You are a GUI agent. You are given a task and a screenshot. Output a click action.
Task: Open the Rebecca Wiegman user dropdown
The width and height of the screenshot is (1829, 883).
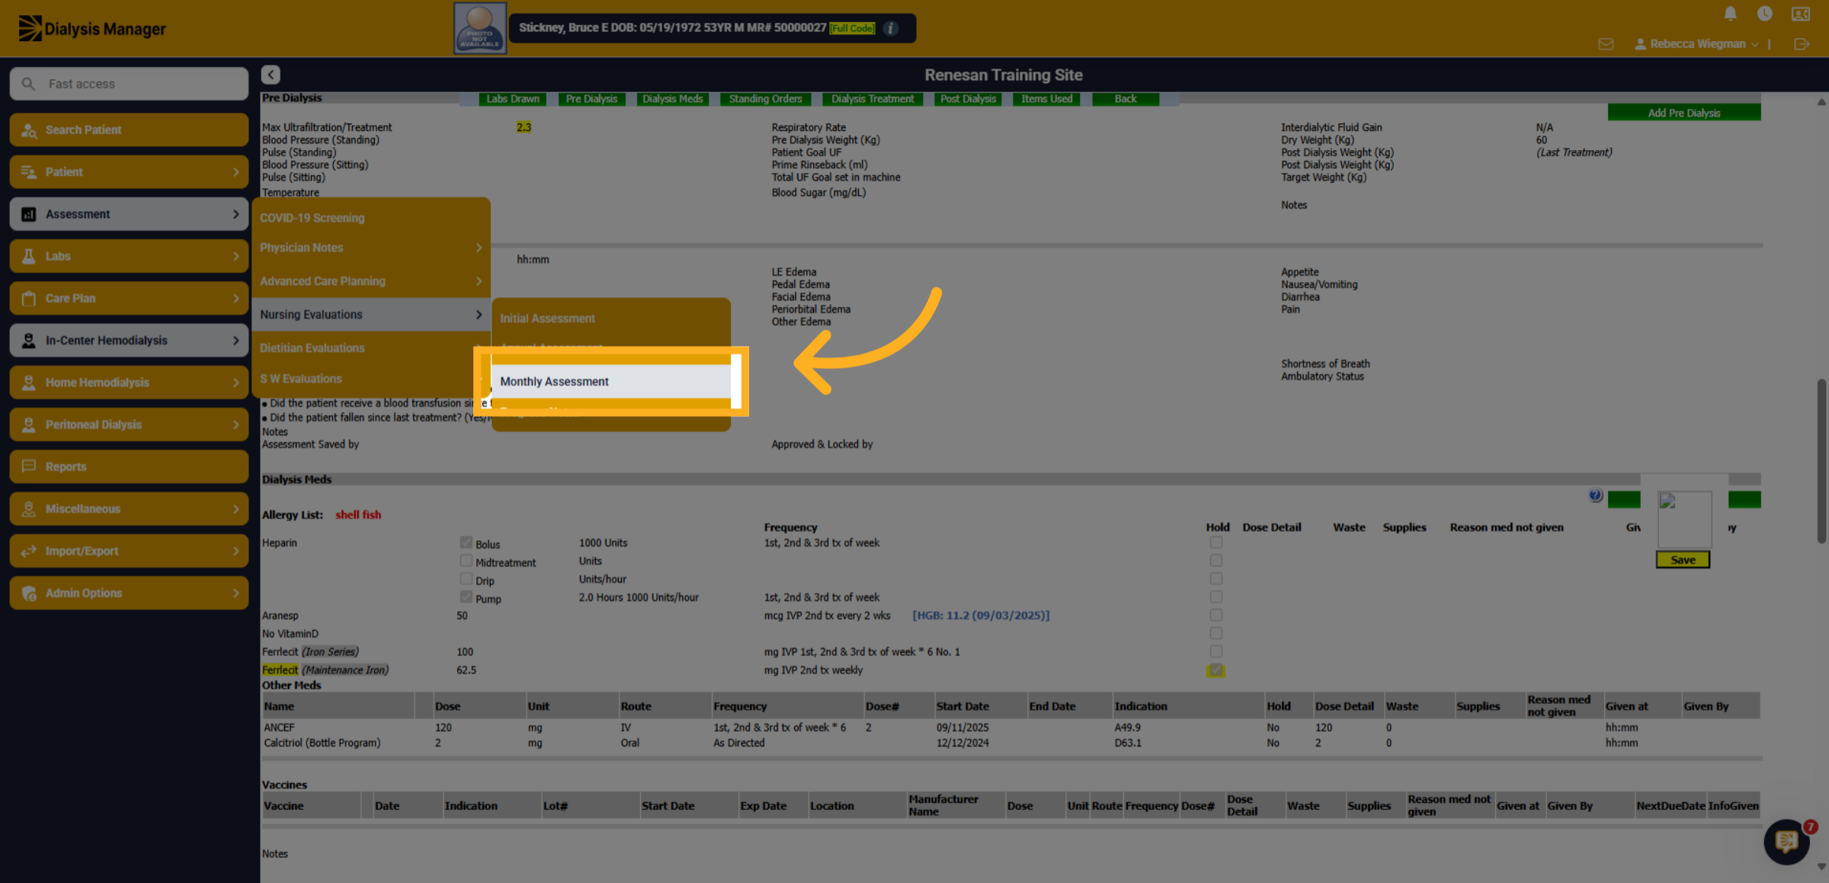click(1696, 44)
